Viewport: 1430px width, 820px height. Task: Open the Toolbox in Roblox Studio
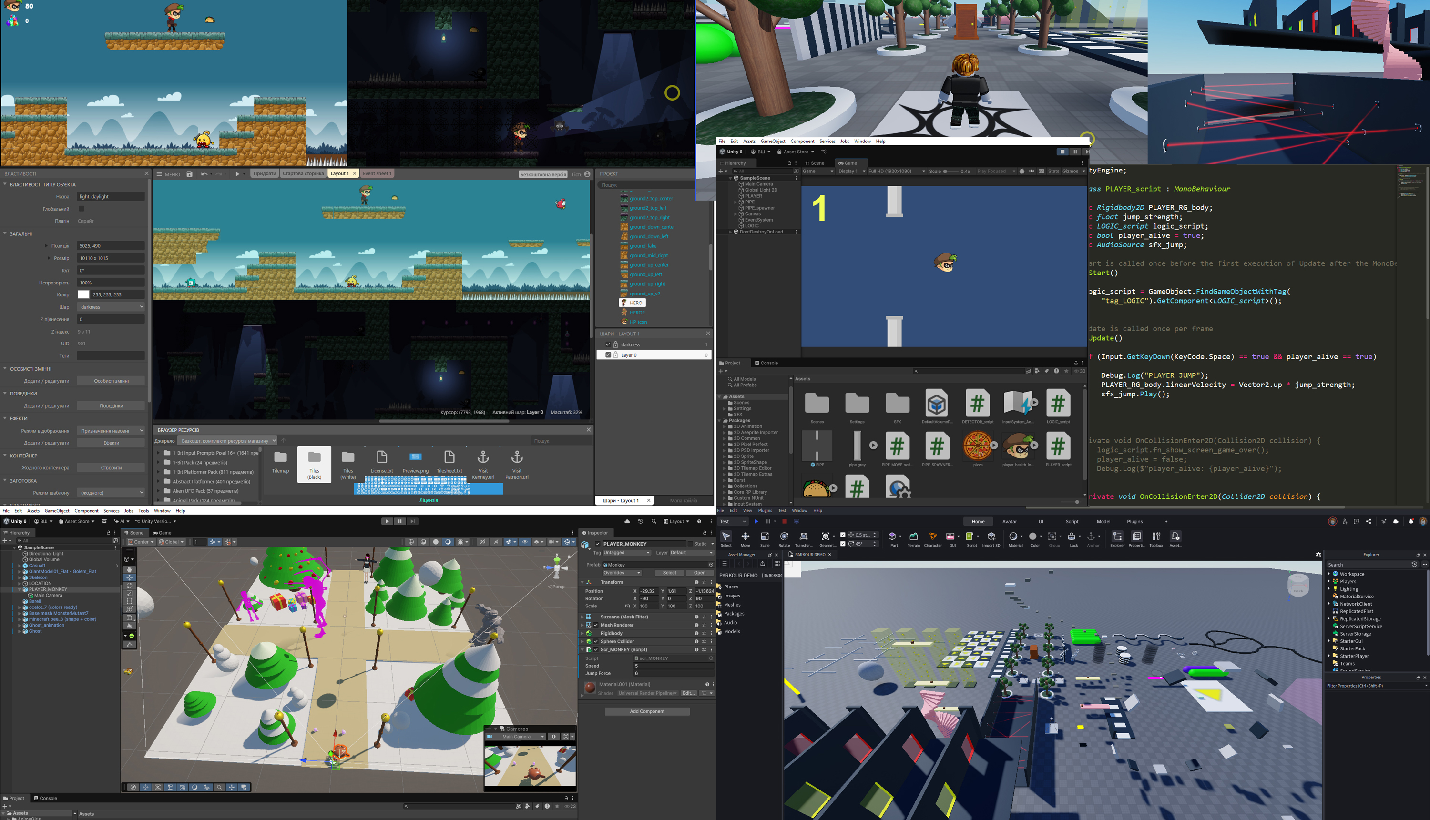point(1155,539)
